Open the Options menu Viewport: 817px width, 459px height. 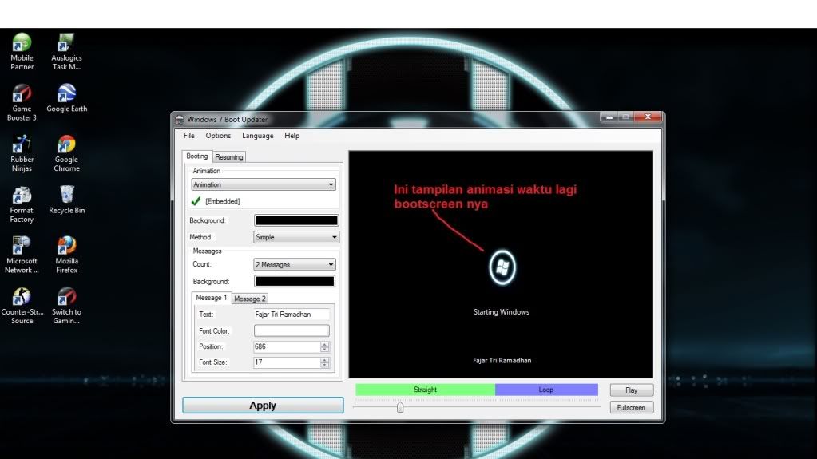click(218, 136)
